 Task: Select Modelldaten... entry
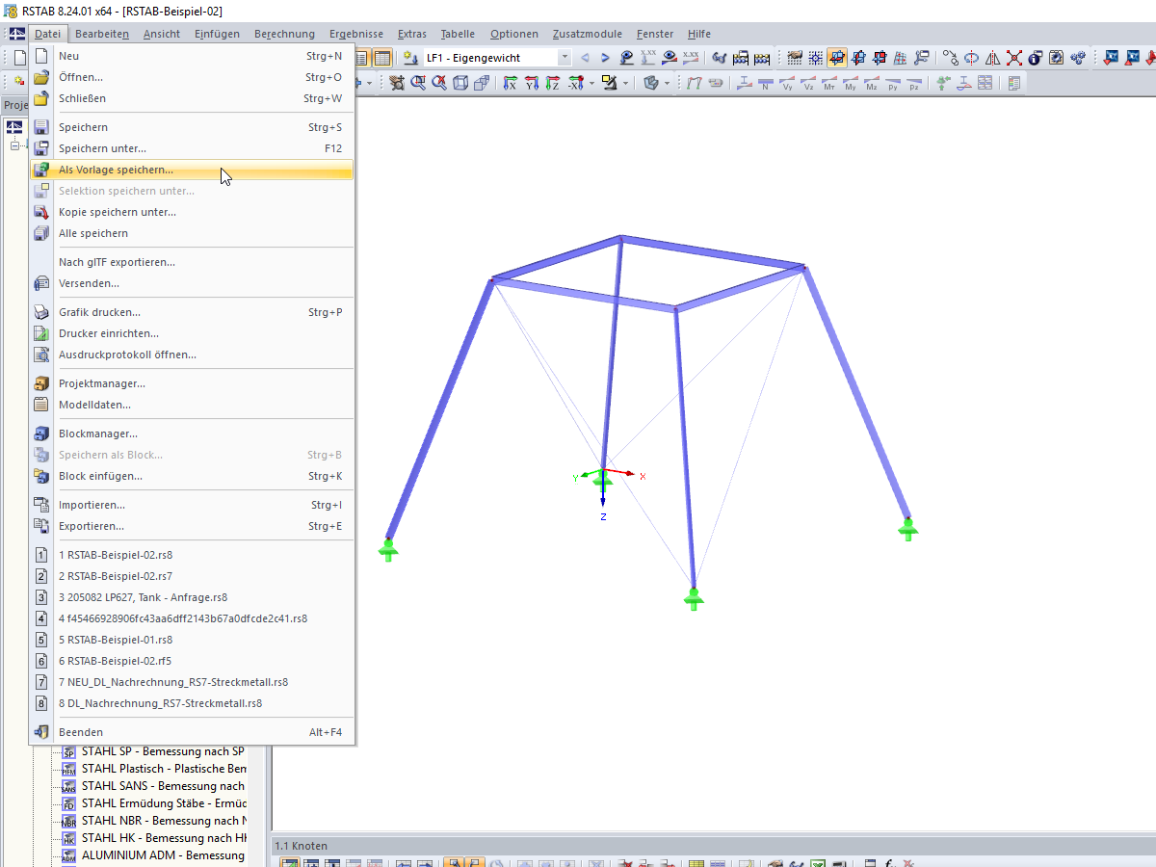tap(193, 405)
